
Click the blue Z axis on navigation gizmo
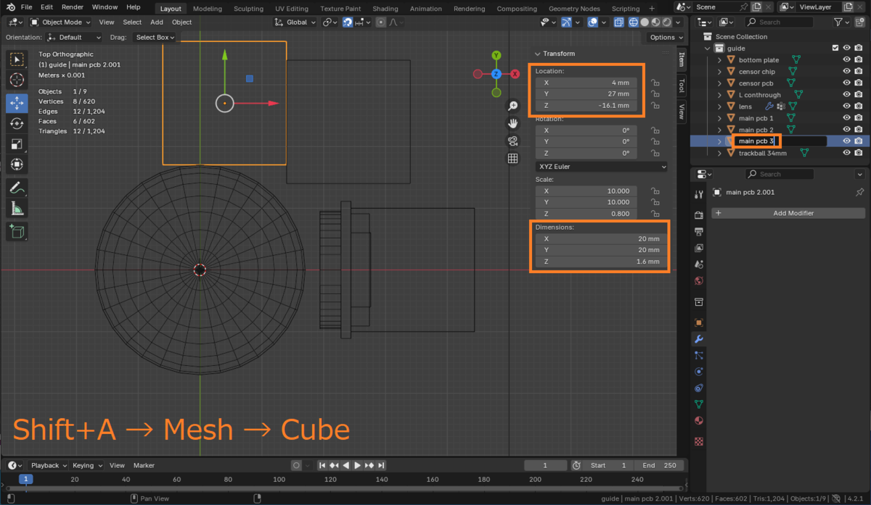tap(496, 74)
